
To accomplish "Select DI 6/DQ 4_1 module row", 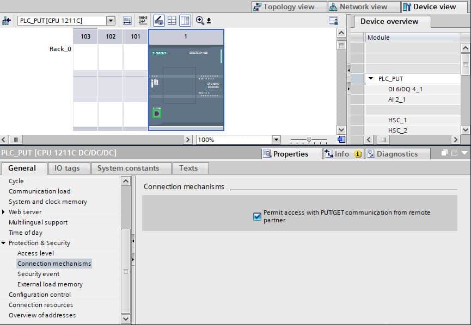I will (405, 89).
